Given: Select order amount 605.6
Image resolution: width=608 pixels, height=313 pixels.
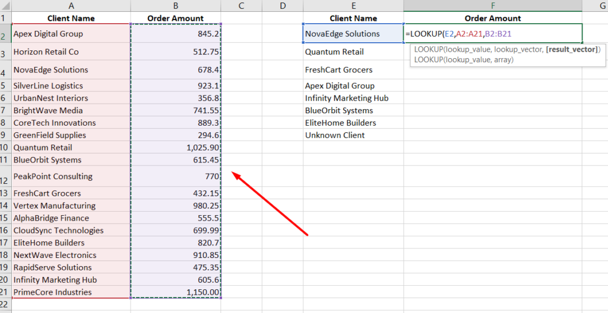Looking at the screenshot, I should (176, 280).
